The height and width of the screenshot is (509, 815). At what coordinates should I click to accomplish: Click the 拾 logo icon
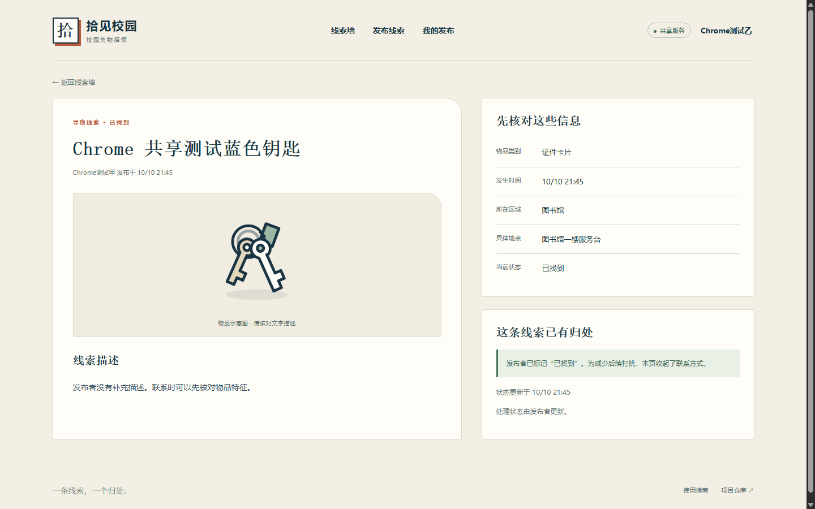click(66, 31)
